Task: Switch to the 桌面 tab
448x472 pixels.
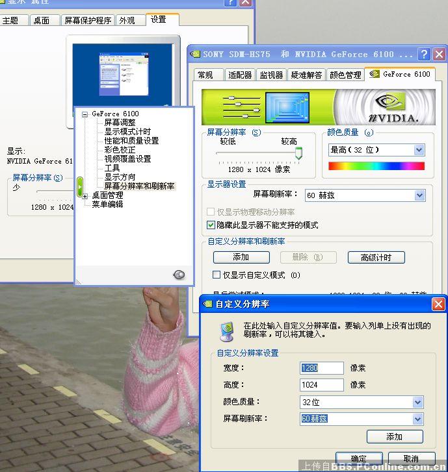Action: click(45, 20)
